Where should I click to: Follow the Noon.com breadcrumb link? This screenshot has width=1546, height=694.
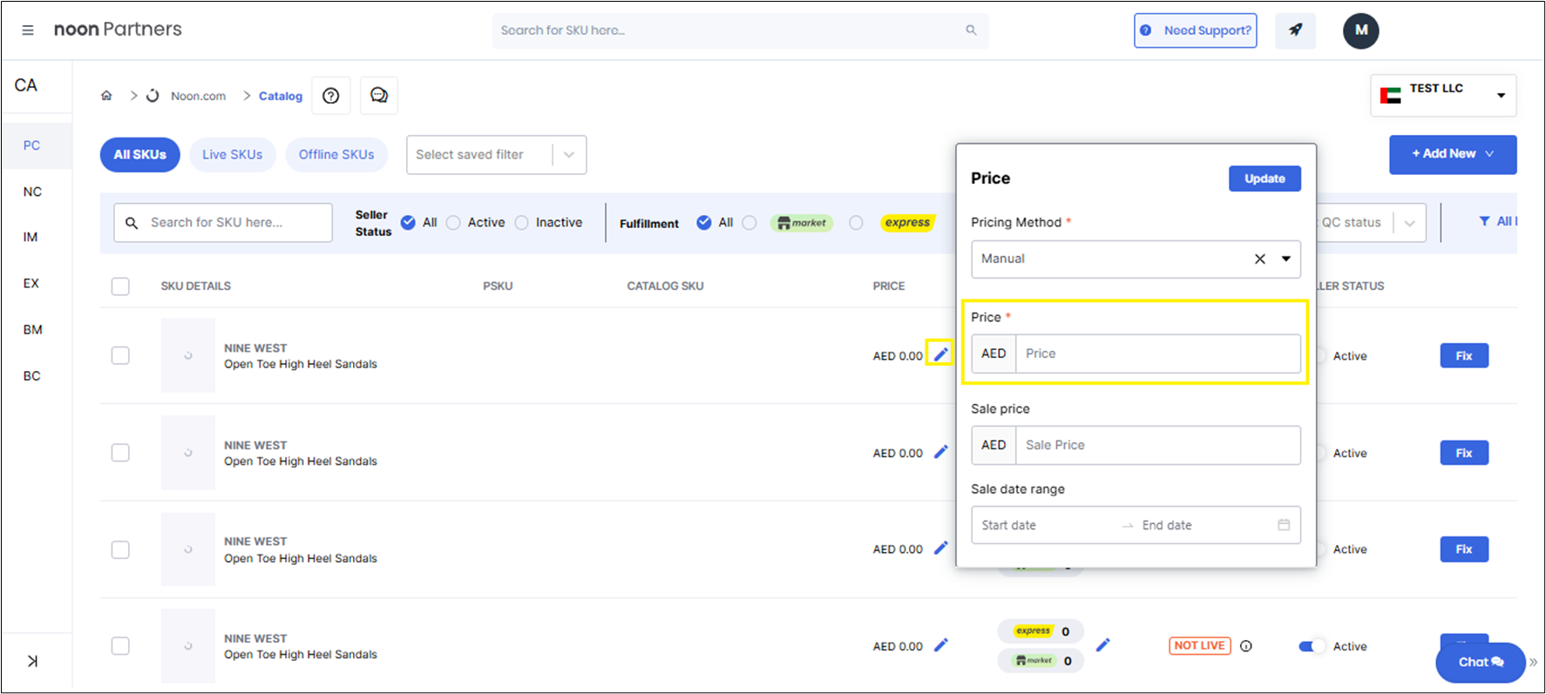[199, 96]
